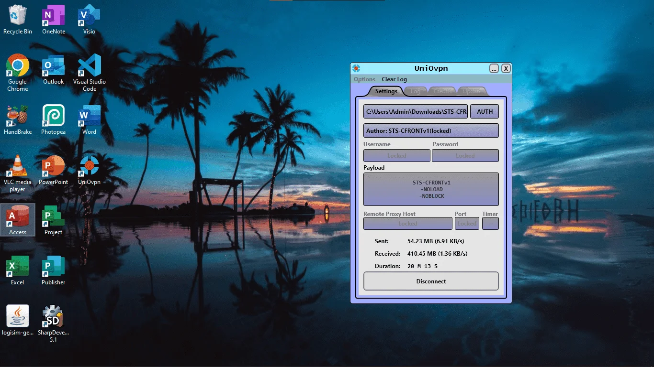
Task: Select the Visual Studio Code shortcut
Action: [90, 73]
